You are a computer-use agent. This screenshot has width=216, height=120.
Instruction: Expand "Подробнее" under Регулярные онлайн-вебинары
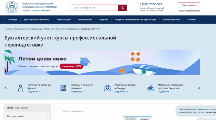tap(121, 92)
